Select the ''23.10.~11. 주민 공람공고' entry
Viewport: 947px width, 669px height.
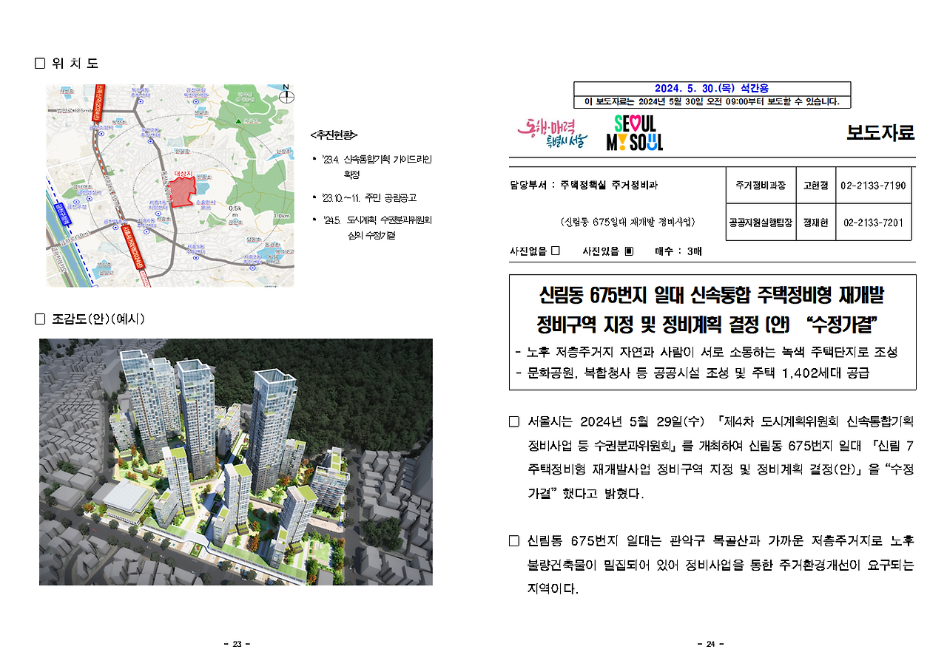coord(369,198)
